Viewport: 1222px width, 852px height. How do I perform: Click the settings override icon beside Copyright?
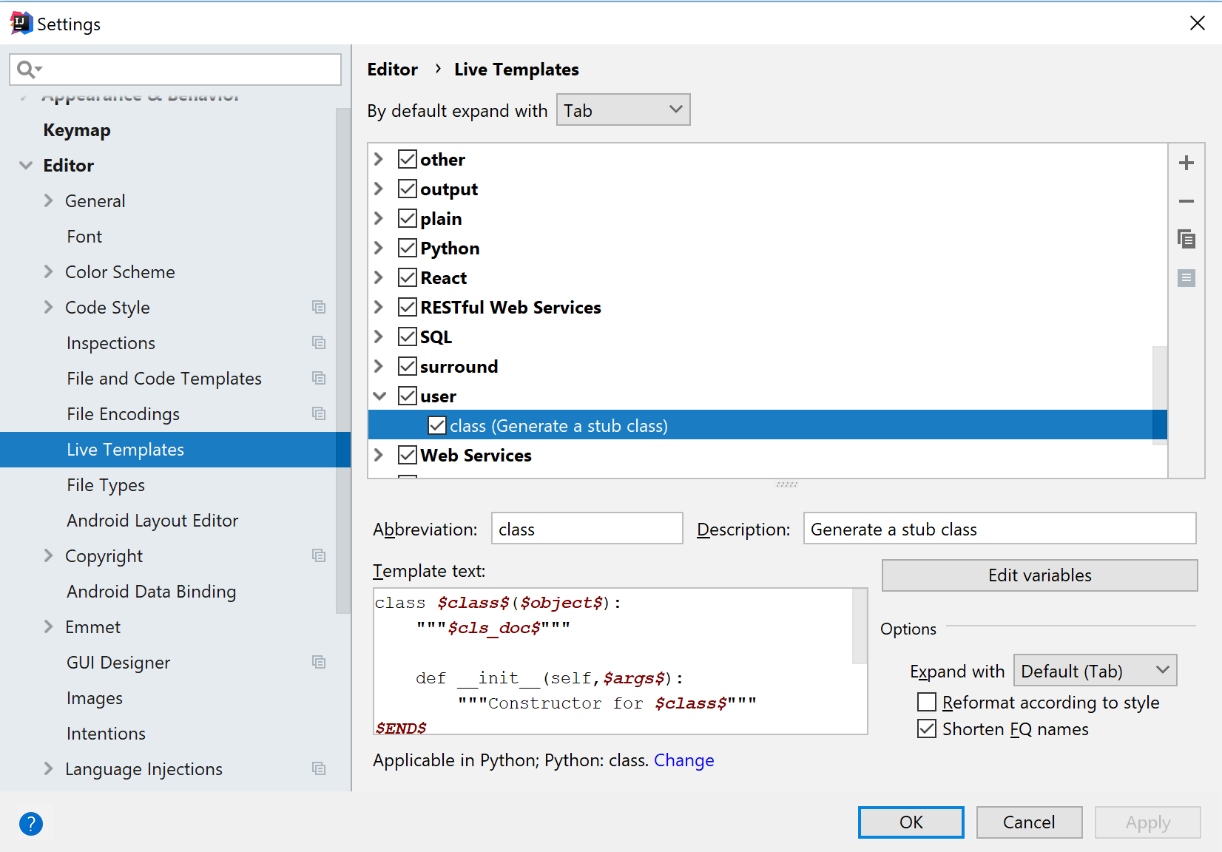point(318,555)
